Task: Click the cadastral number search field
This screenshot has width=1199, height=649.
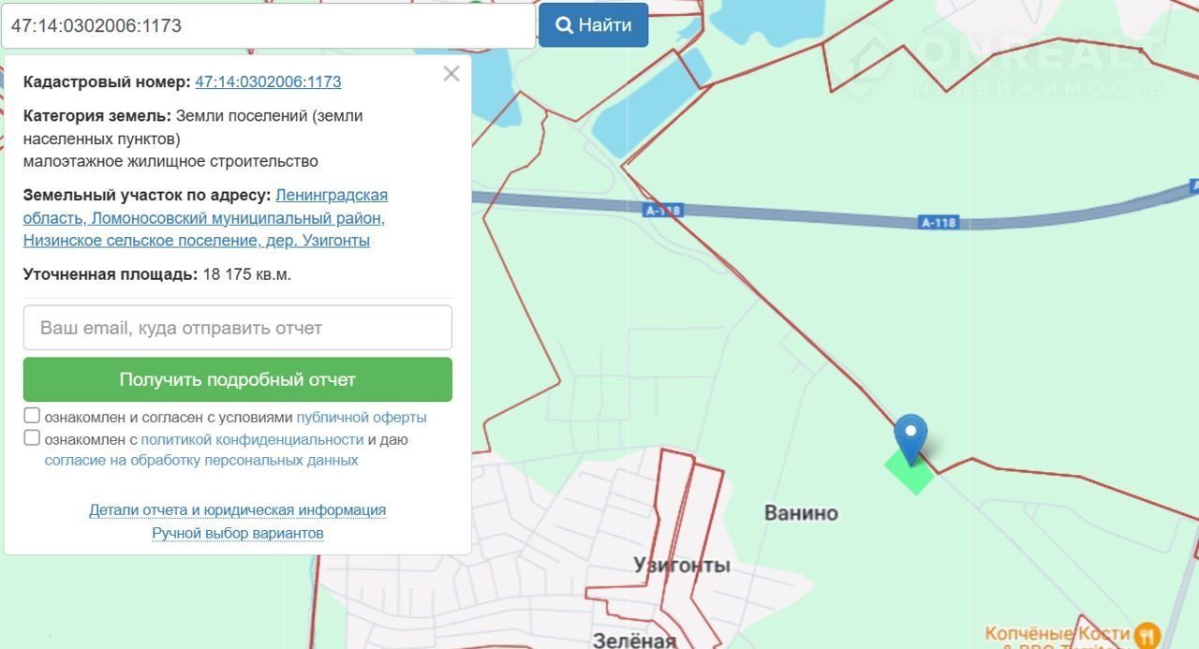Action: click(268, 26)
